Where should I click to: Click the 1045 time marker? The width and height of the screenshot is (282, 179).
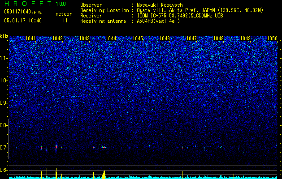(x=138, y=38)
